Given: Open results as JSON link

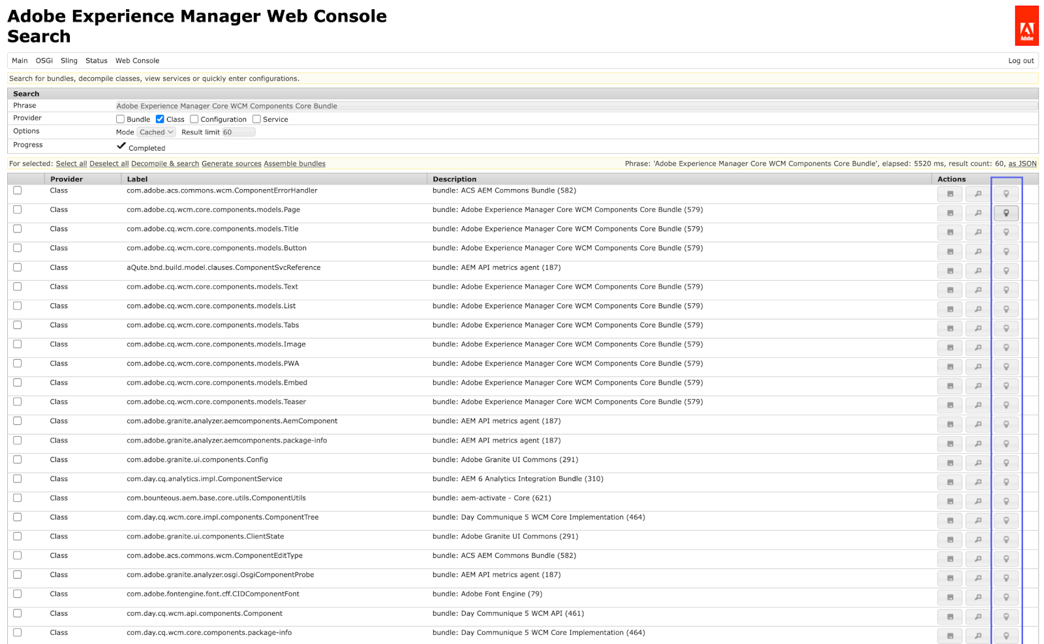Looking at the screenshot, I should (1022, 164).
